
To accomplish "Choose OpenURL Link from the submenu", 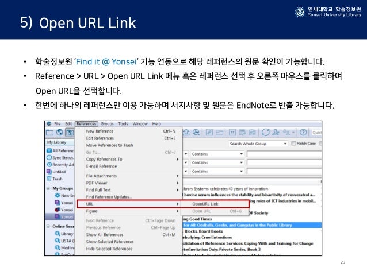I will pyautogui.click(x=215, y=204).
